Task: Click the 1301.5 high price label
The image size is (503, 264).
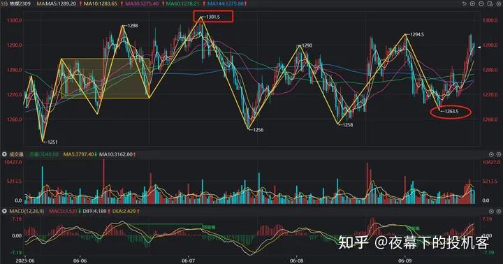Action: click(213, 17)
